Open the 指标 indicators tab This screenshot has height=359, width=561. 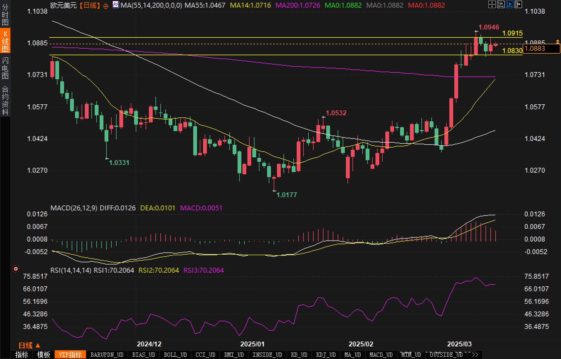click(22, 355)
